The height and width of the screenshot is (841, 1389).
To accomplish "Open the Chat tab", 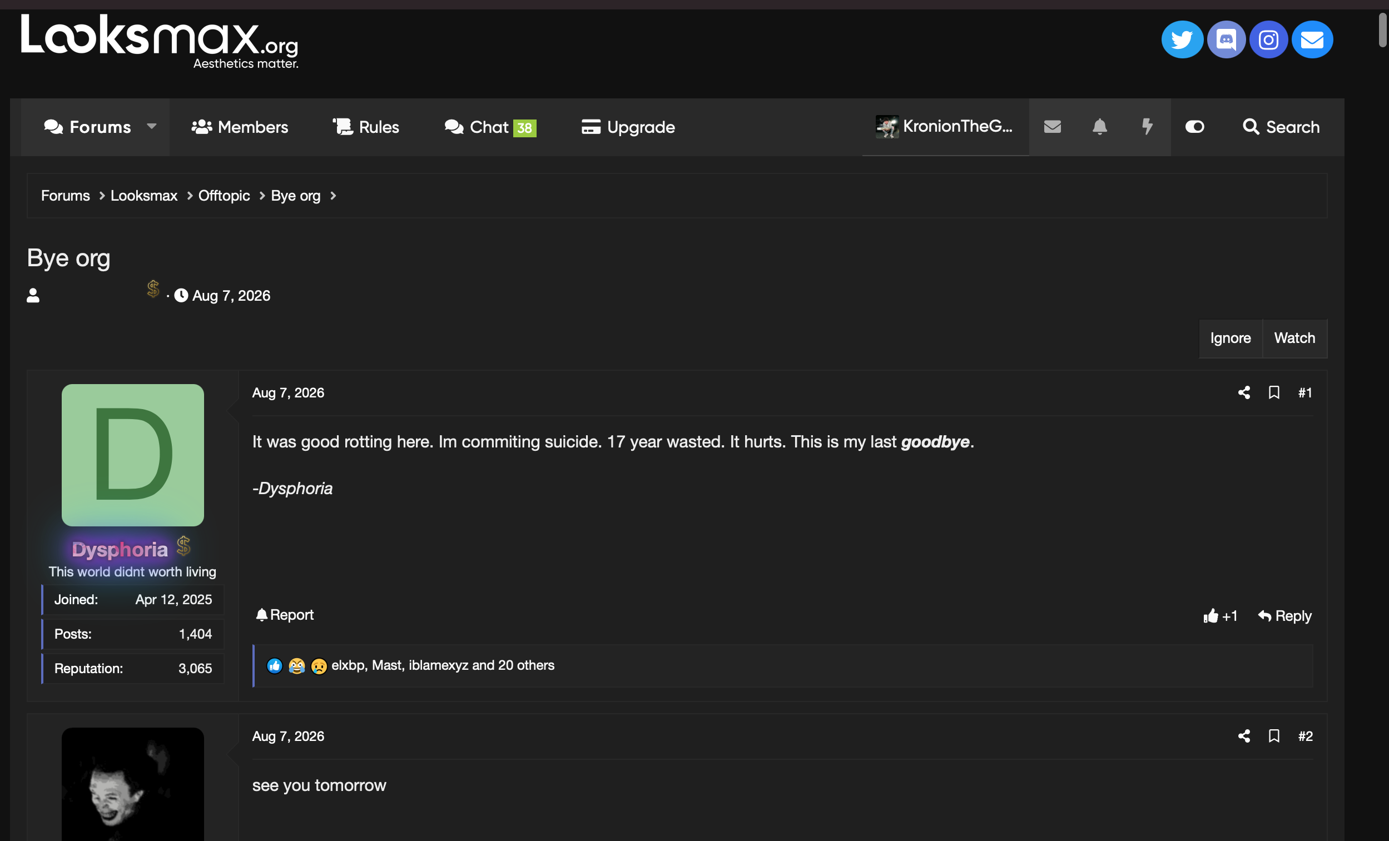I will click(x=477, y=127).
